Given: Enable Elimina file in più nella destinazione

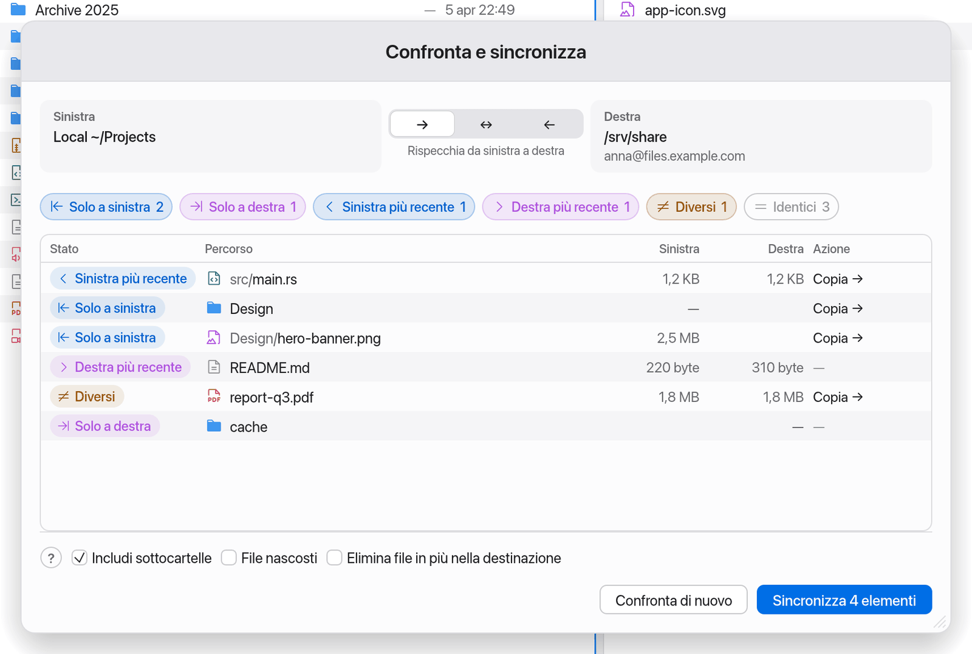Looking at the screenshot, I should [x=334, y=557].
